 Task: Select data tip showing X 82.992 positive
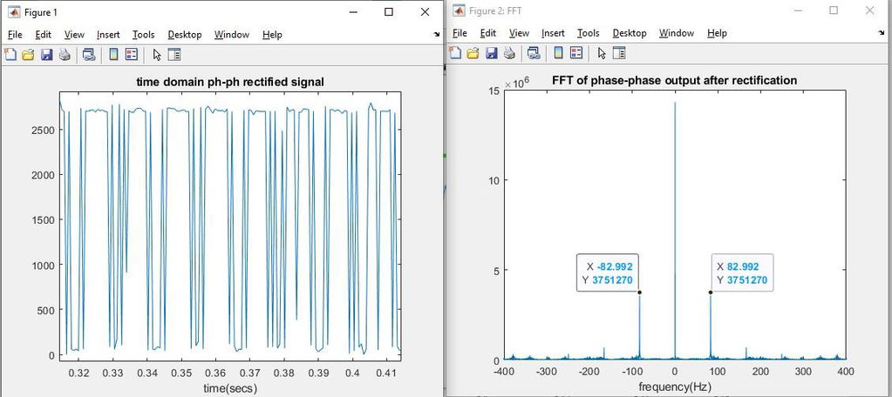[742, 273]
